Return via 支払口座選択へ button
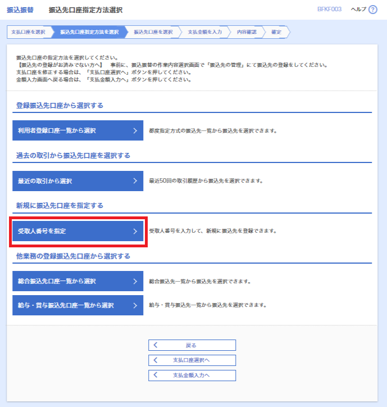Screen dimensions: 387x407 click(x=192, y=360)
